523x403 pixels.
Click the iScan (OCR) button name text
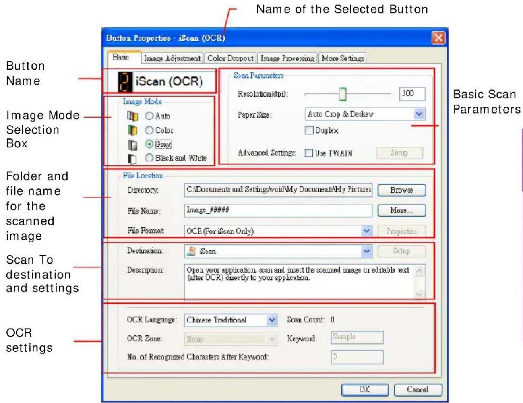(169, 82)
